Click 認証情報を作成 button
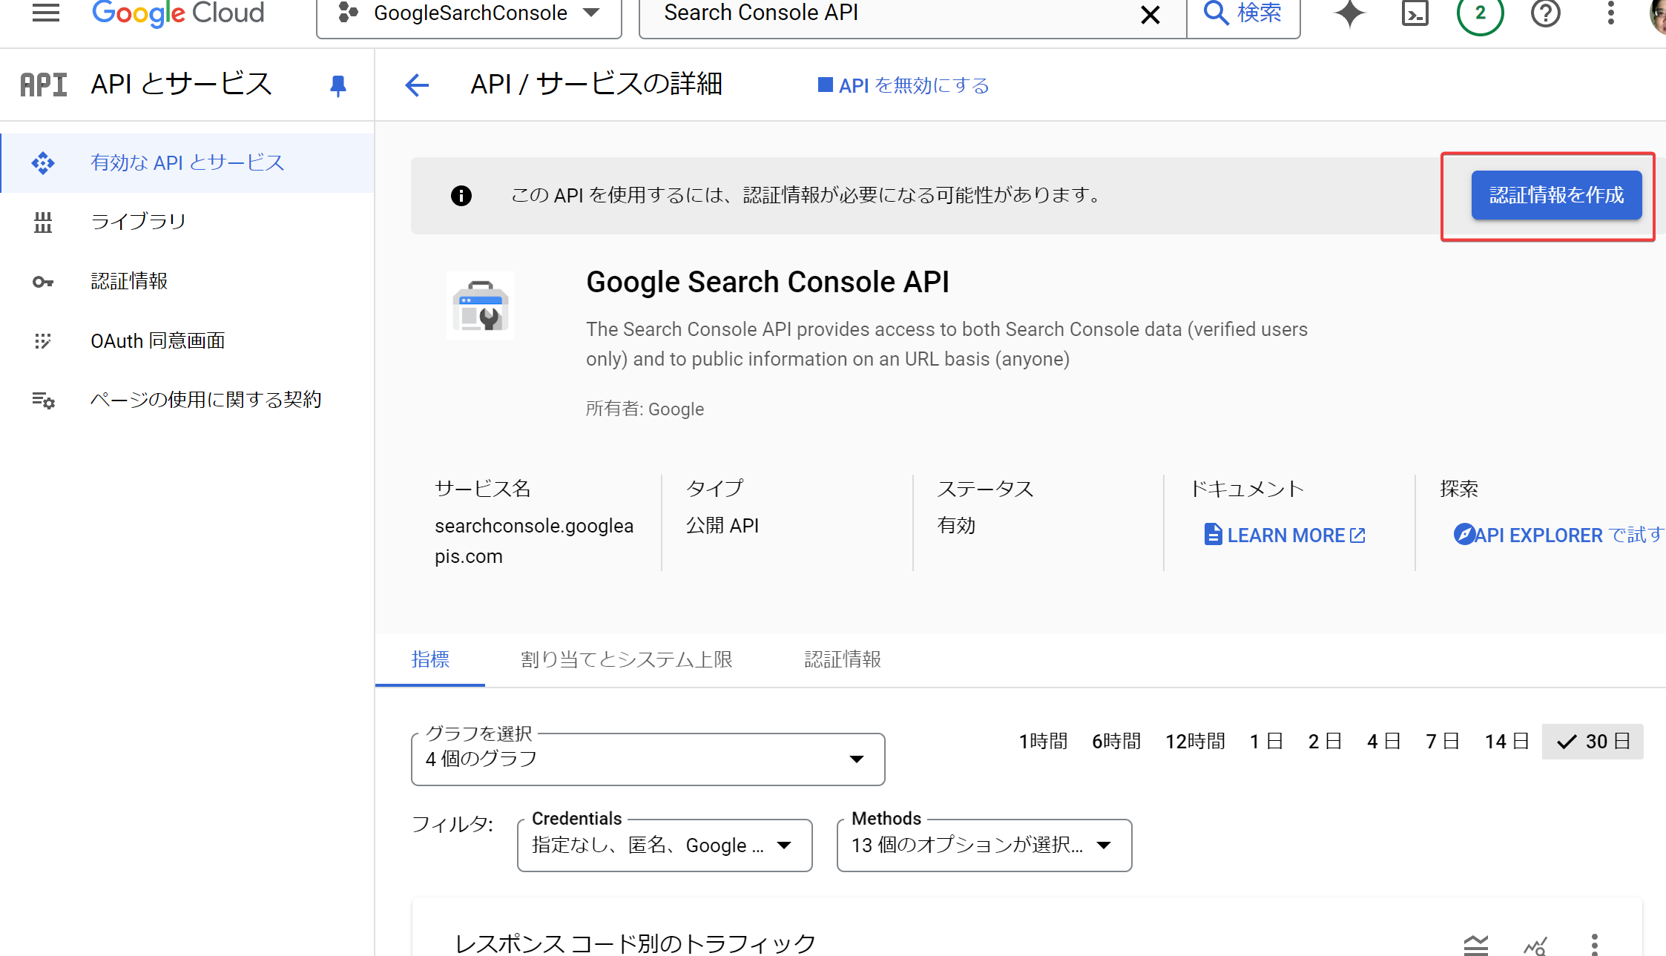This screenshot has width=1666, height=956. click(1556, 195)
